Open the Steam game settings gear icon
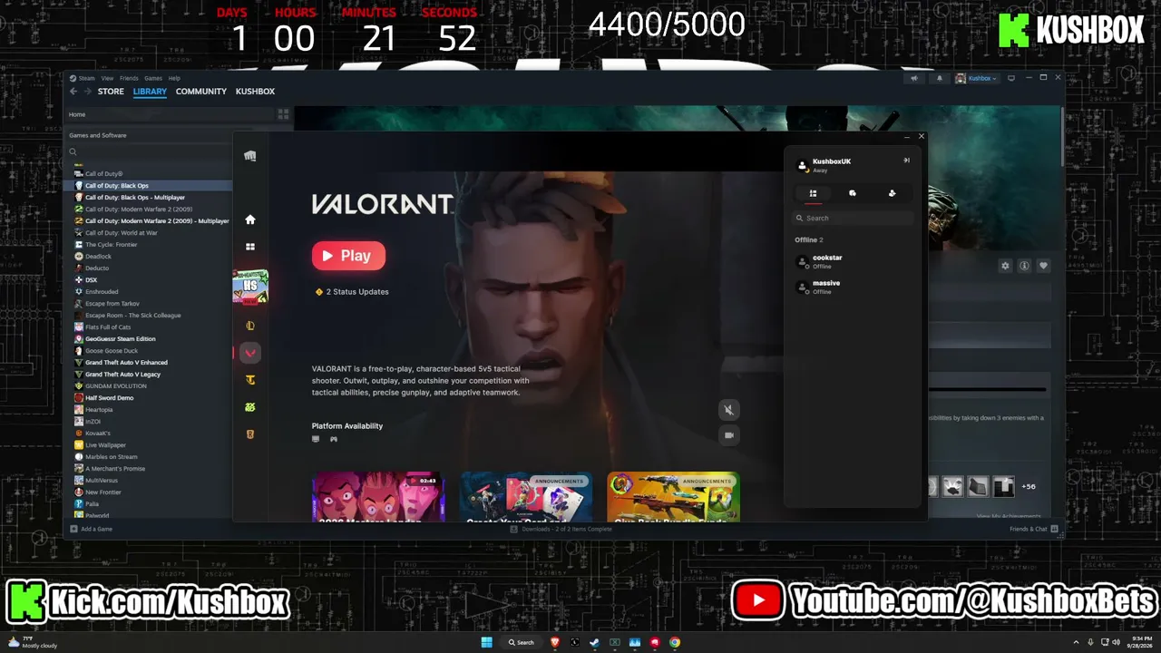Image resolution: width=1161 pixels, height=653 pixels. point(1005,266)
